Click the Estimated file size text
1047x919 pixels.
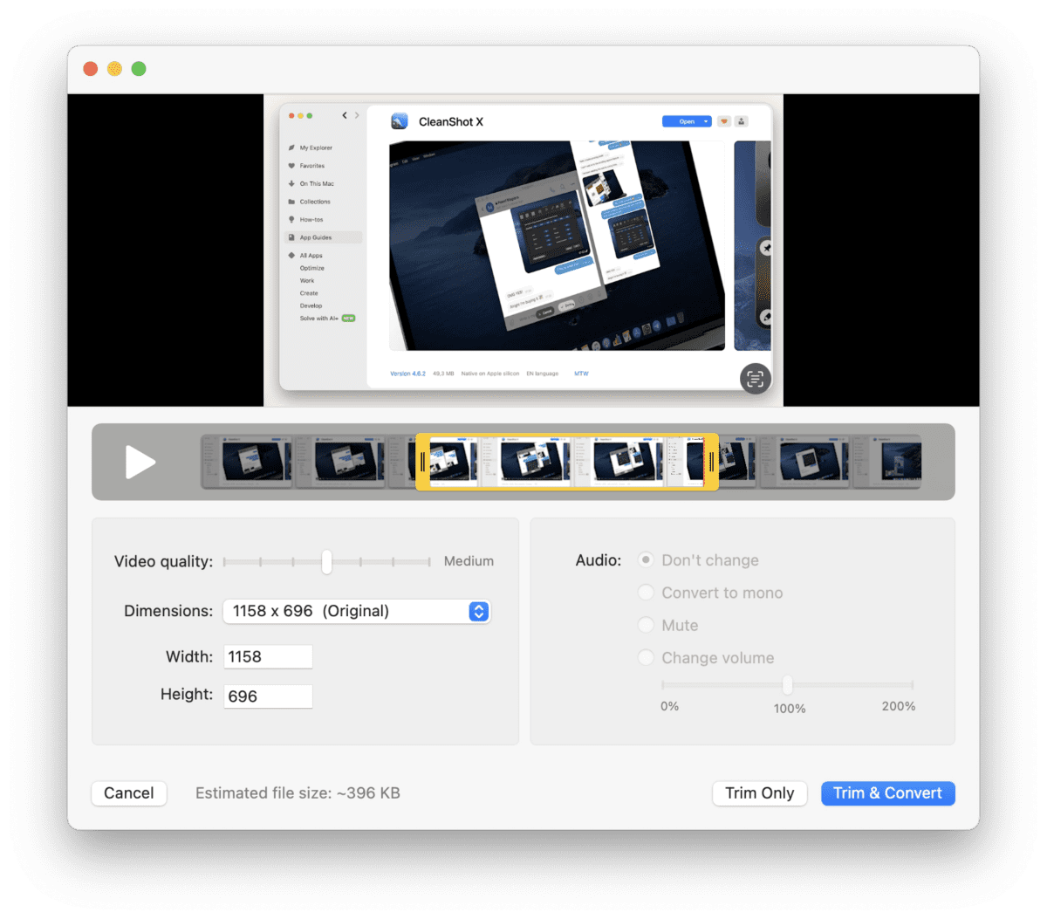(298, 792)
